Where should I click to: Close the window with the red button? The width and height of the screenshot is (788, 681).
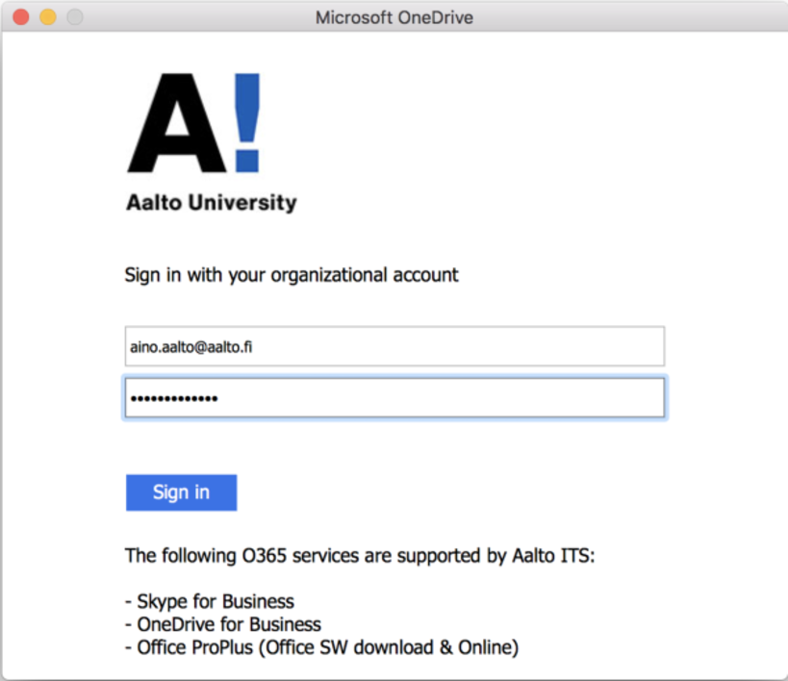(x=20, y=17)
